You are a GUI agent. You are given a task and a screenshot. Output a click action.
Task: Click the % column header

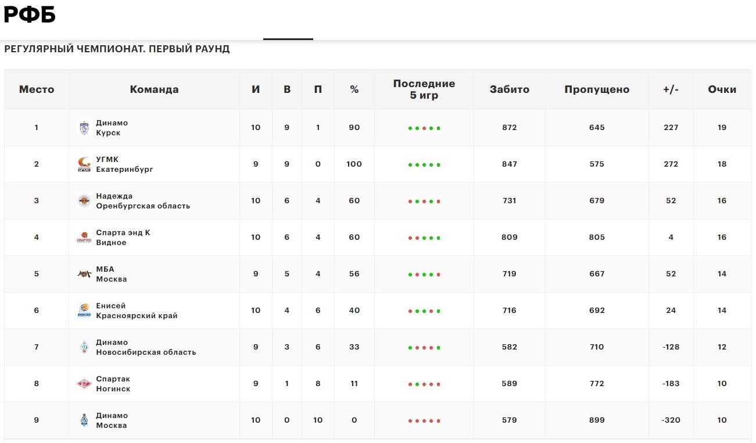(354, 89)
